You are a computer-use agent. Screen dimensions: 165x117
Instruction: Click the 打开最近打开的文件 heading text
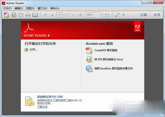(40, 44)
